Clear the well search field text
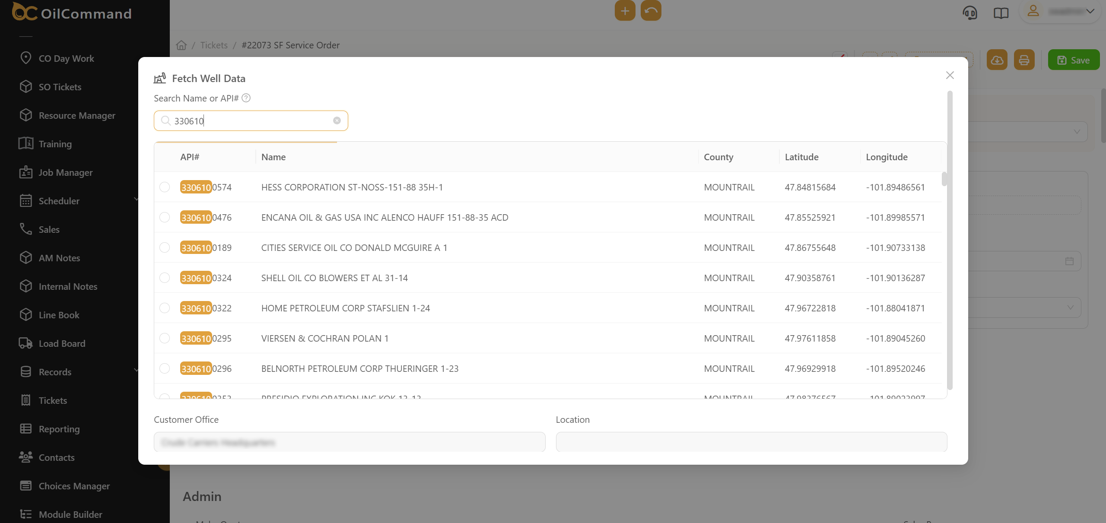The height and width of the screenshot is (523, 1106). [337, 120]
